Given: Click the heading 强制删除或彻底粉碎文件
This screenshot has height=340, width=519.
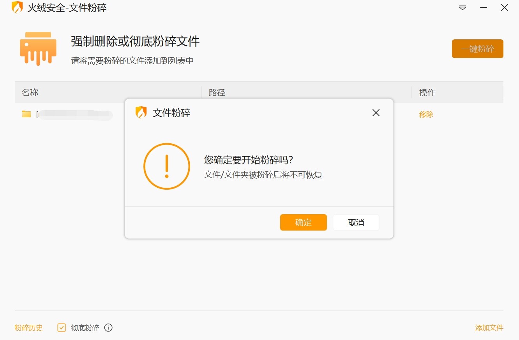Looking at the screenshot, I should [135, 41].
